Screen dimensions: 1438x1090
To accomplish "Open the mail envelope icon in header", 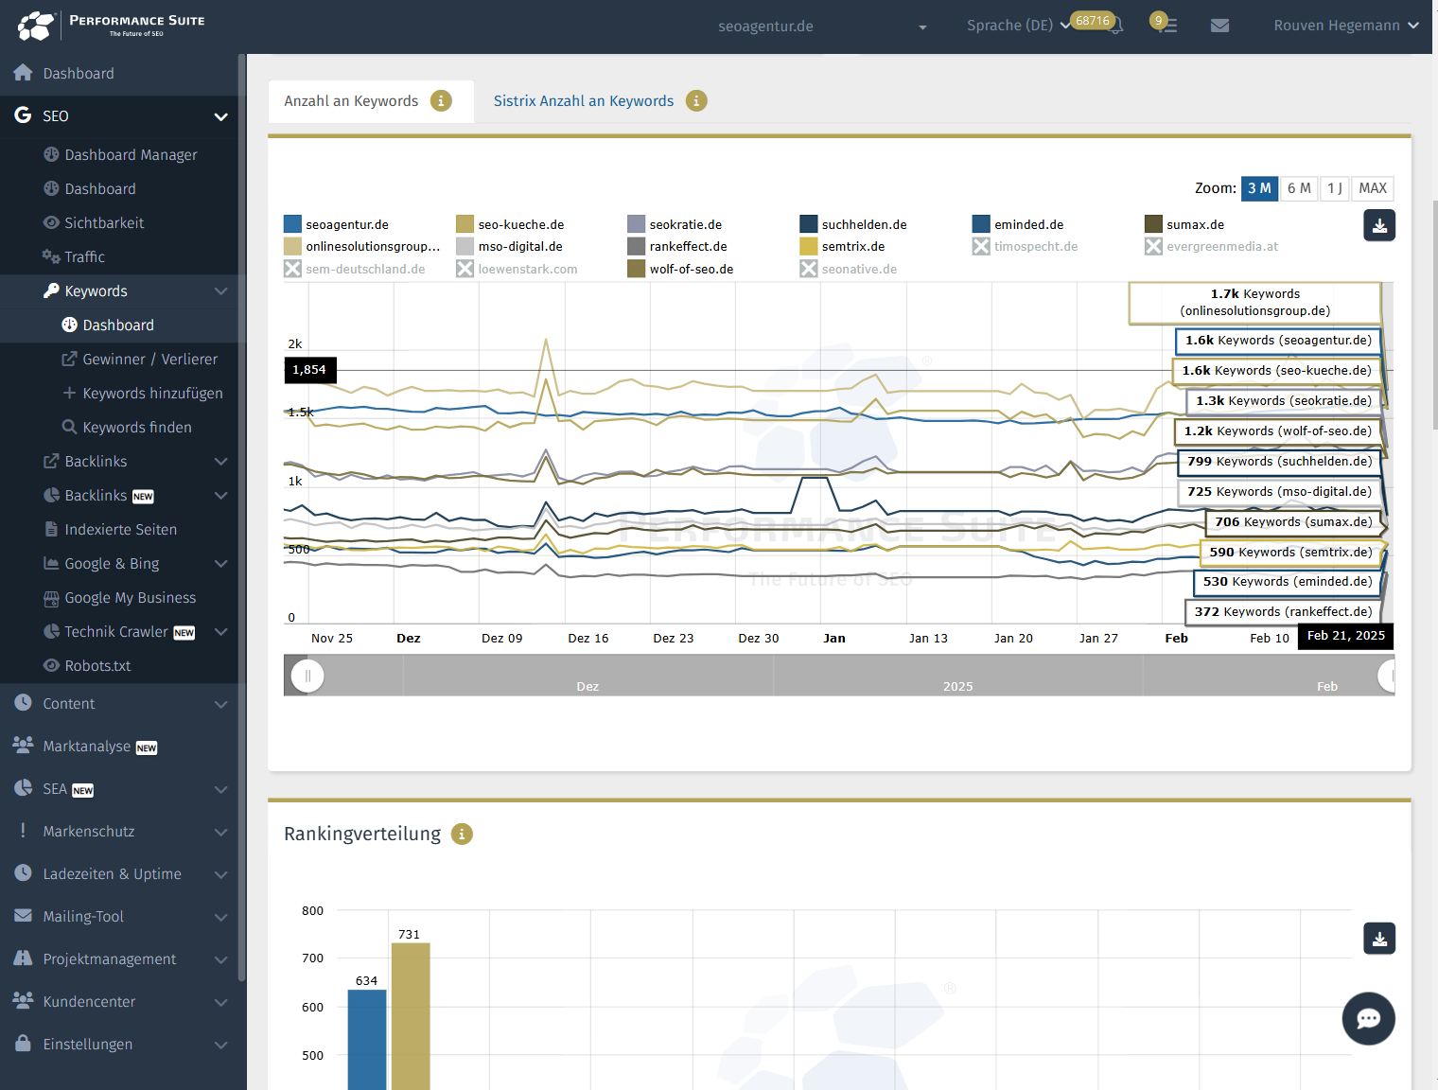I will [x=1220, y=26].
